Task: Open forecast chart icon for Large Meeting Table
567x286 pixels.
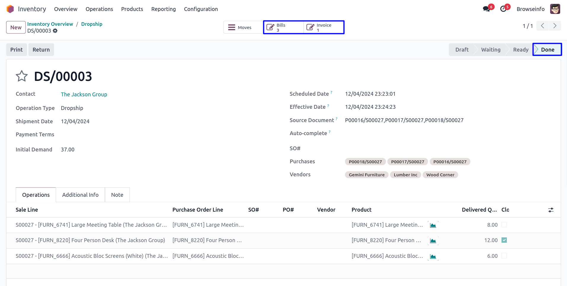Action: (x=433, y=225)
